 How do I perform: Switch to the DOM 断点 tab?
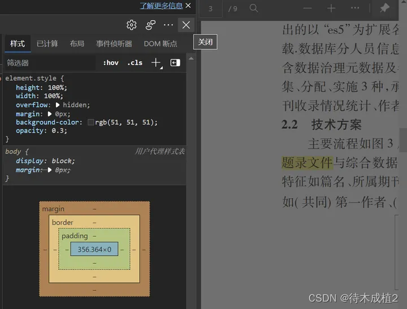click(x=161, y=43)
